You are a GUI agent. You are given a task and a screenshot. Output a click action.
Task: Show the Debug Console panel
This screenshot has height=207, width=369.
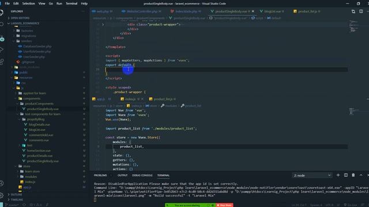pos(142,175)
